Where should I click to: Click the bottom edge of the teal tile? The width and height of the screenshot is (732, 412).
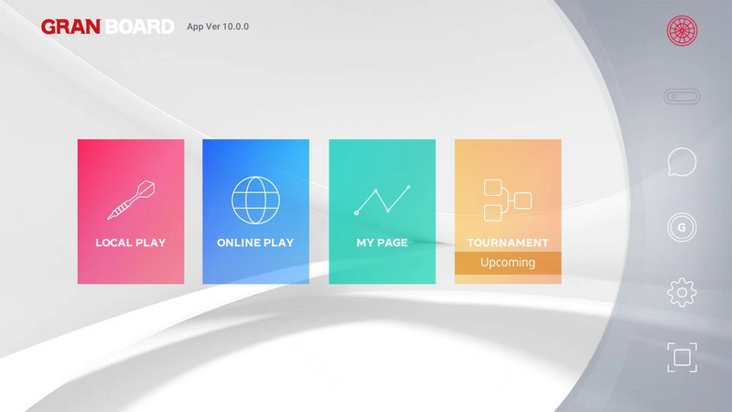click(382, 280)
